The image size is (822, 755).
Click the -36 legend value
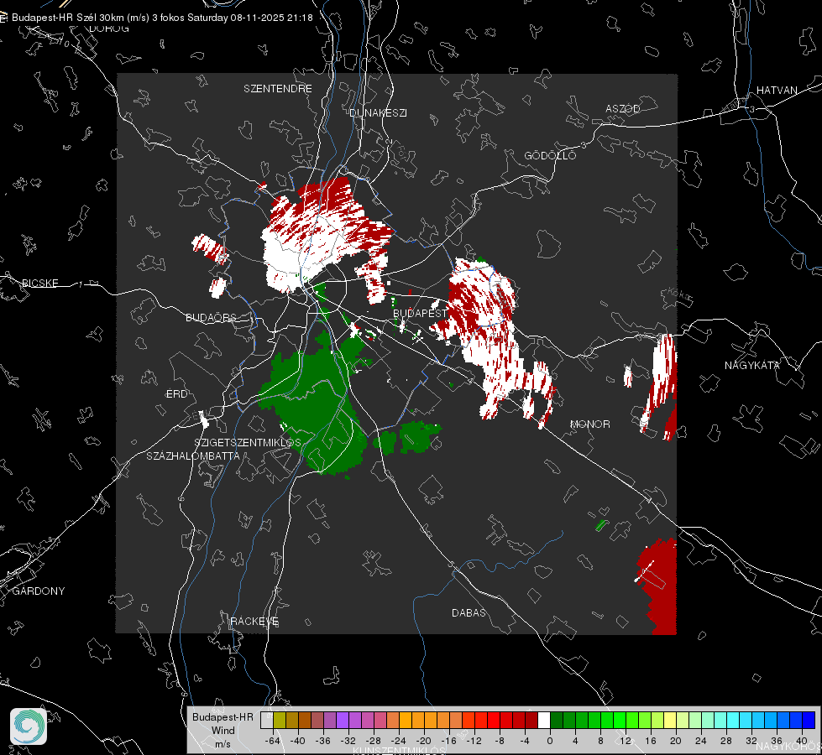click(x=323, y=741)
